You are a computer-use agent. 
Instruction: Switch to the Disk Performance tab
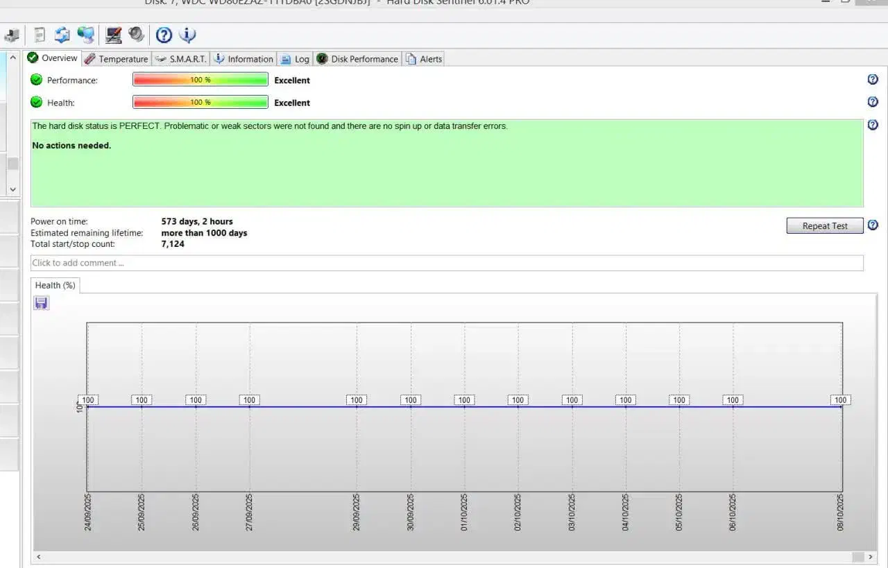tap(357, 59)
